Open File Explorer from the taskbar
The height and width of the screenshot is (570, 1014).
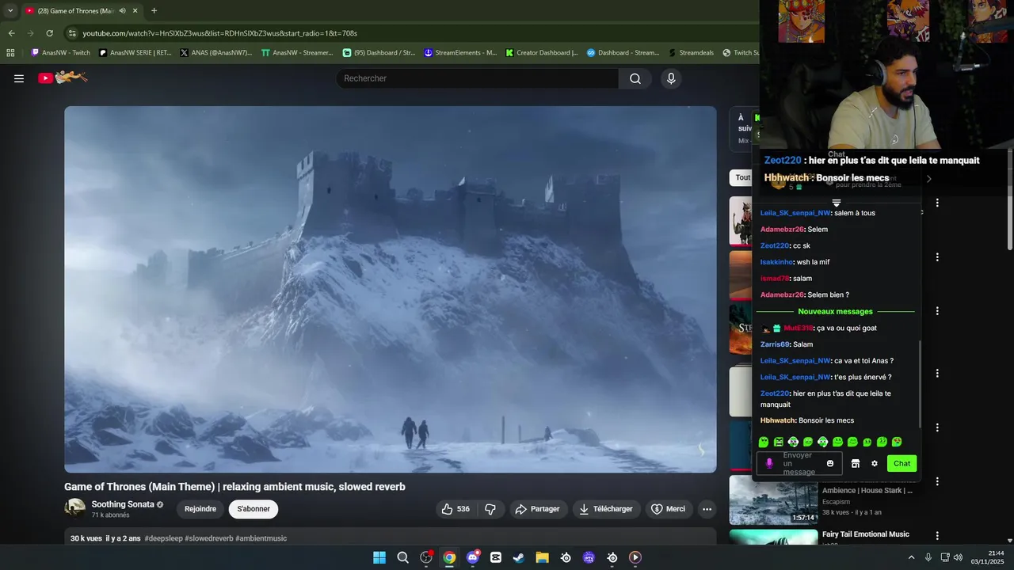click(x=542, y=557)
